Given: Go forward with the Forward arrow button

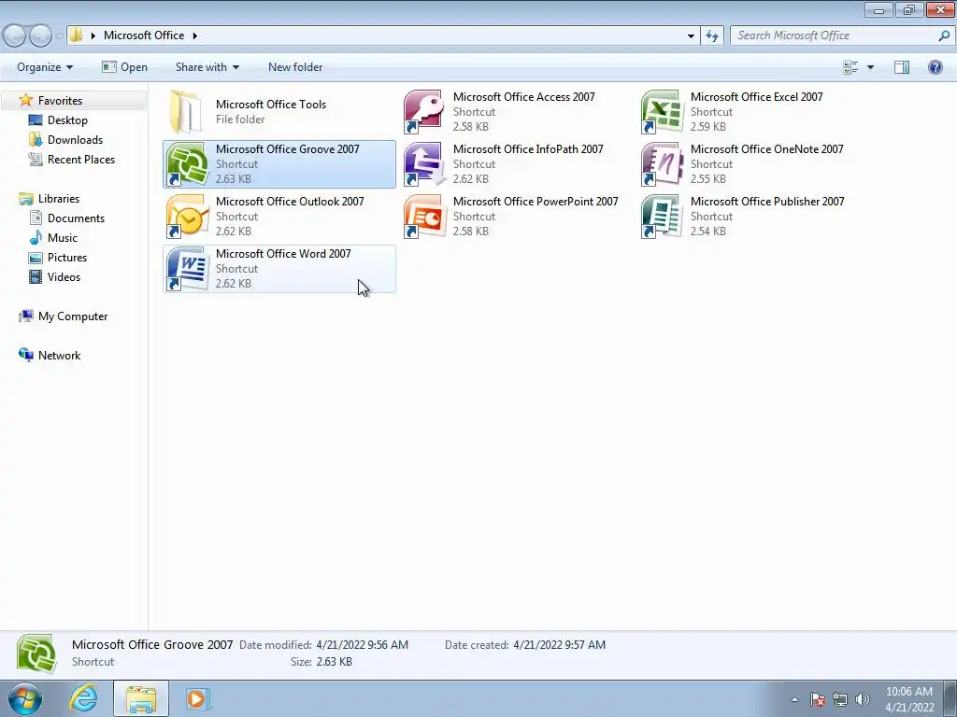Looking at the screenshot, I should tap(40, 36).
